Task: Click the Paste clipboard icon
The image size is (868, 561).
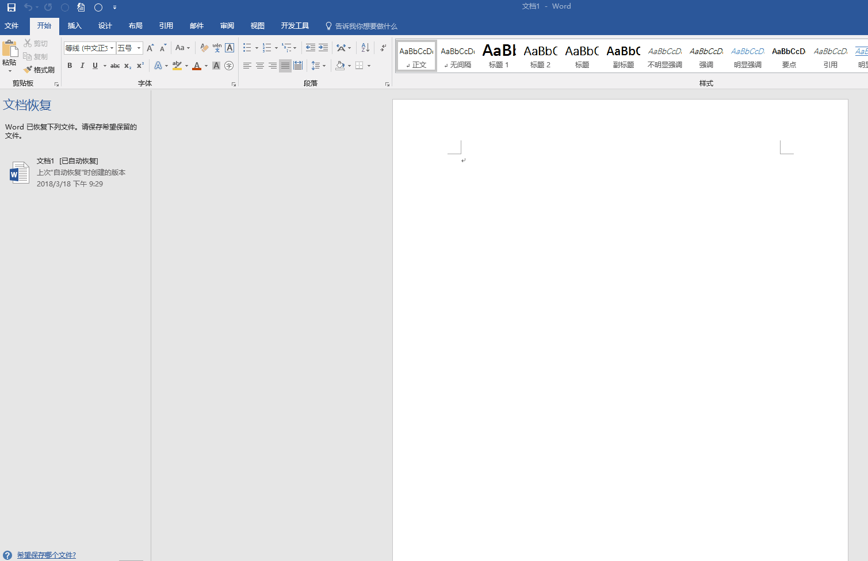Action: tap(10, 49)
